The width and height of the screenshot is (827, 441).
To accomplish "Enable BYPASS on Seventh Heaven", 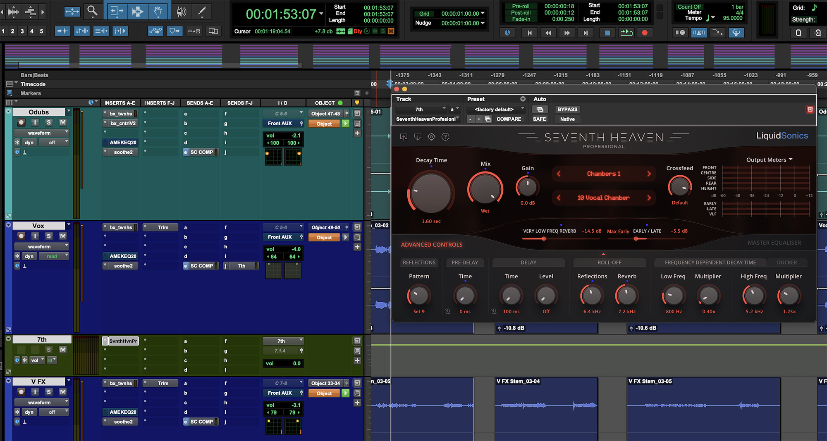I will point(567,109).
